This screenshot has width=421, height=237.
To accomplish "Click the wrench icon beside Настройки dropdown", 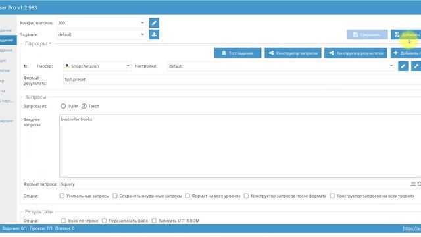I will pos(416,66).
